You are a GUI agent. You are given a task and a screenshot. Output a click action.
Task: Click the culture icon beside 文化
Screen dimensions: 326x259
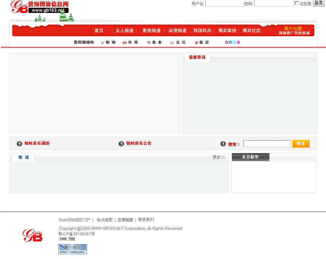[x=172, y=42]
